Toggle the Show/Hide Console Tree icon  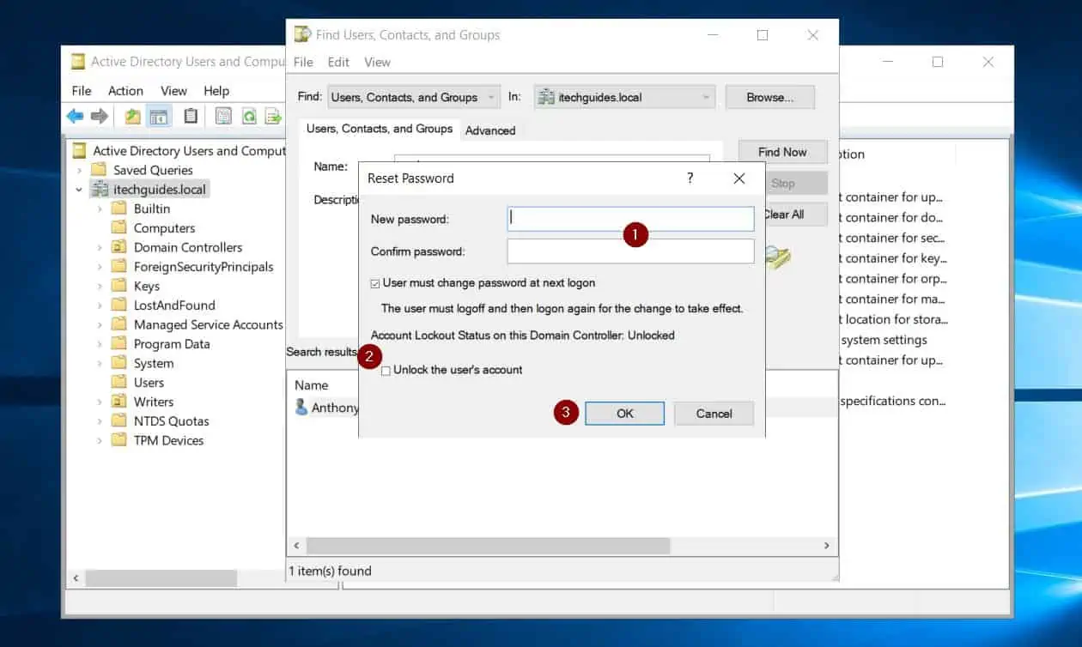(159, 117)
